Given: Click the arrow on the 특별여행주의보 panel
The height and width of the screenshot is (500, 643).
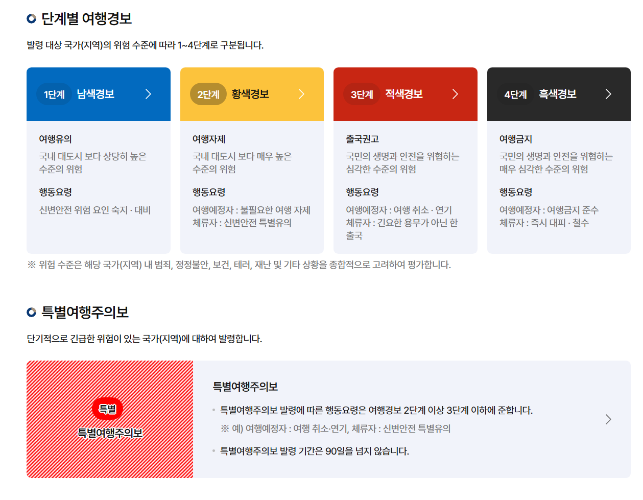Looking at the screenshot, I should pyautogui.click(x=608, y=419).
